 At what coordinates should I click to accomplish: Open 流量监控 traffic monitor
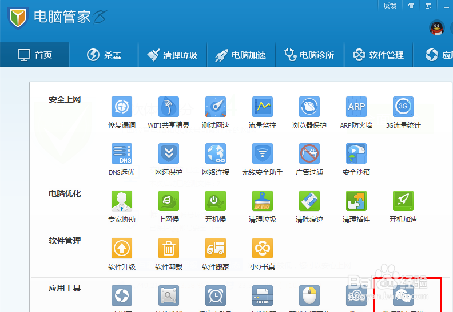click(263, 112)
